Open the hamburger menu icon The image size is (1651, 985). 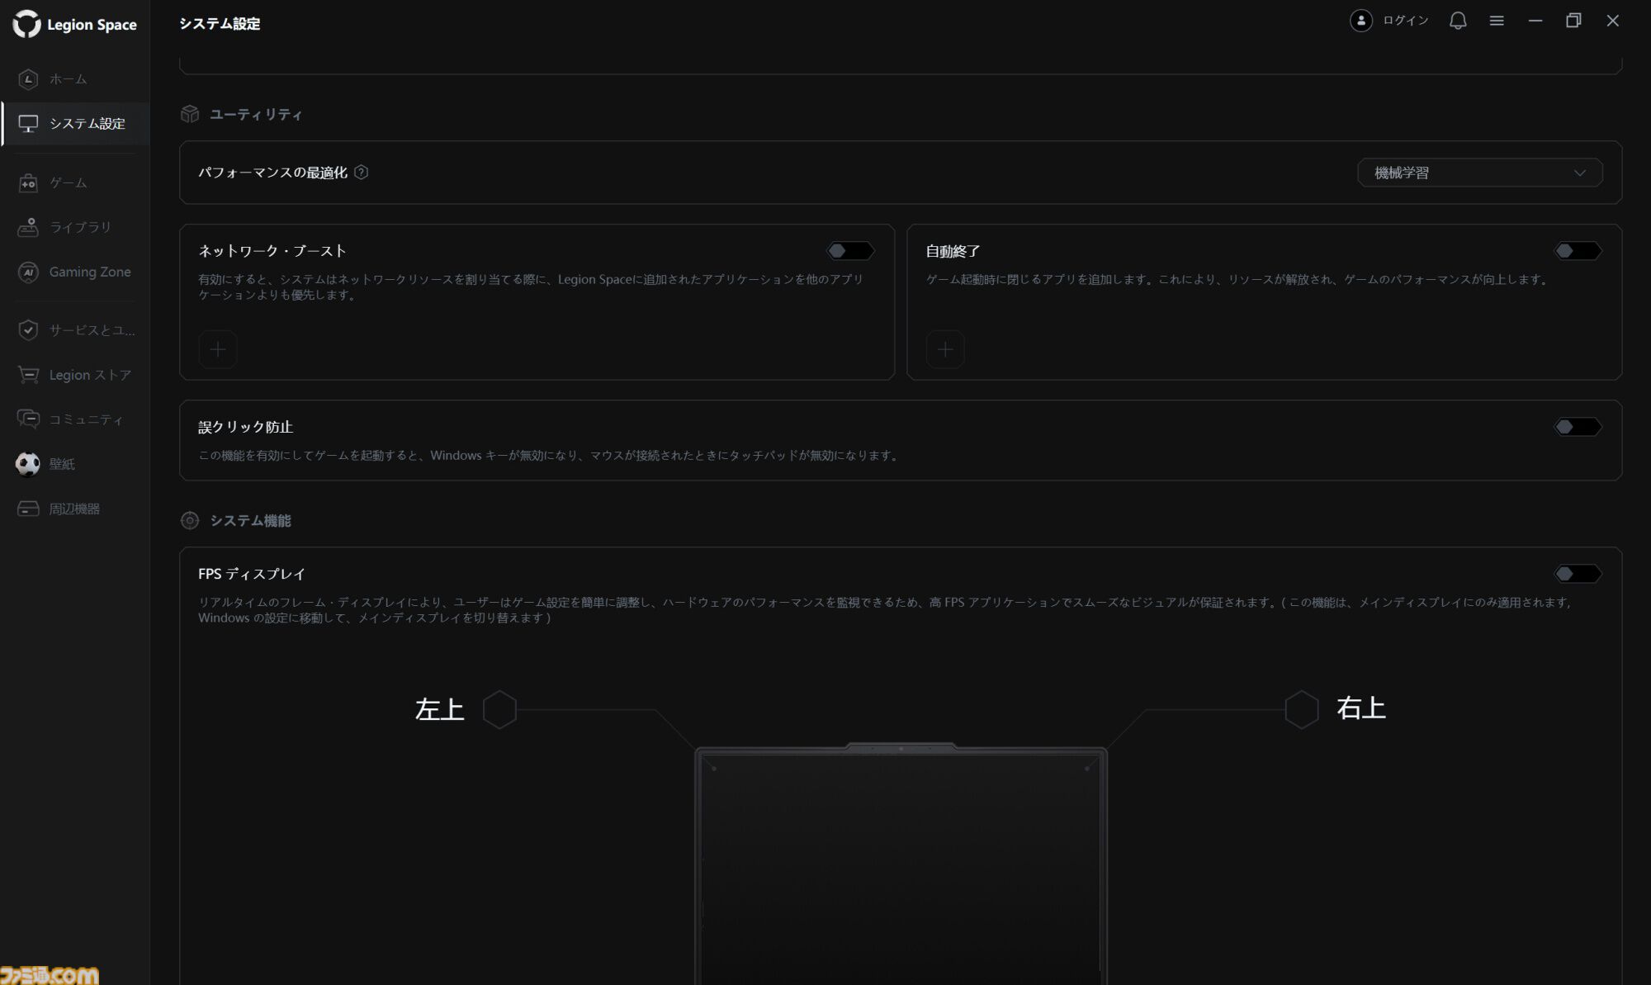(x=1497, y=21)
